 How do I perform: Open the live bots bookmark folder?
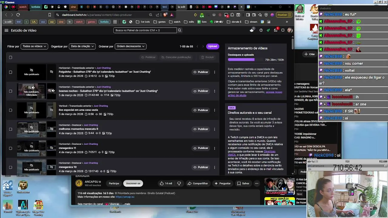click(x=143, y=22)
